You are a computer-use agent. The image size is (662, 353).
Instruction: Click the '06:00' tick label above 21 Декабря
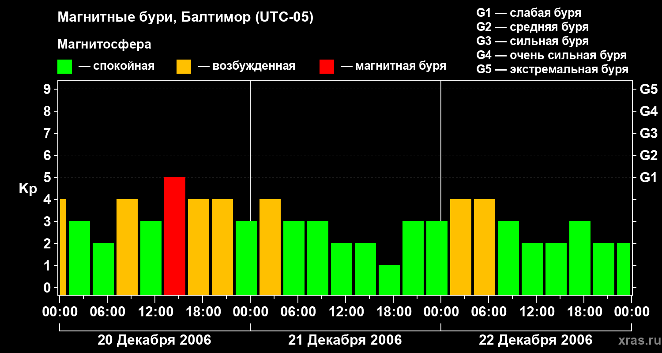(x=298, y=312)
